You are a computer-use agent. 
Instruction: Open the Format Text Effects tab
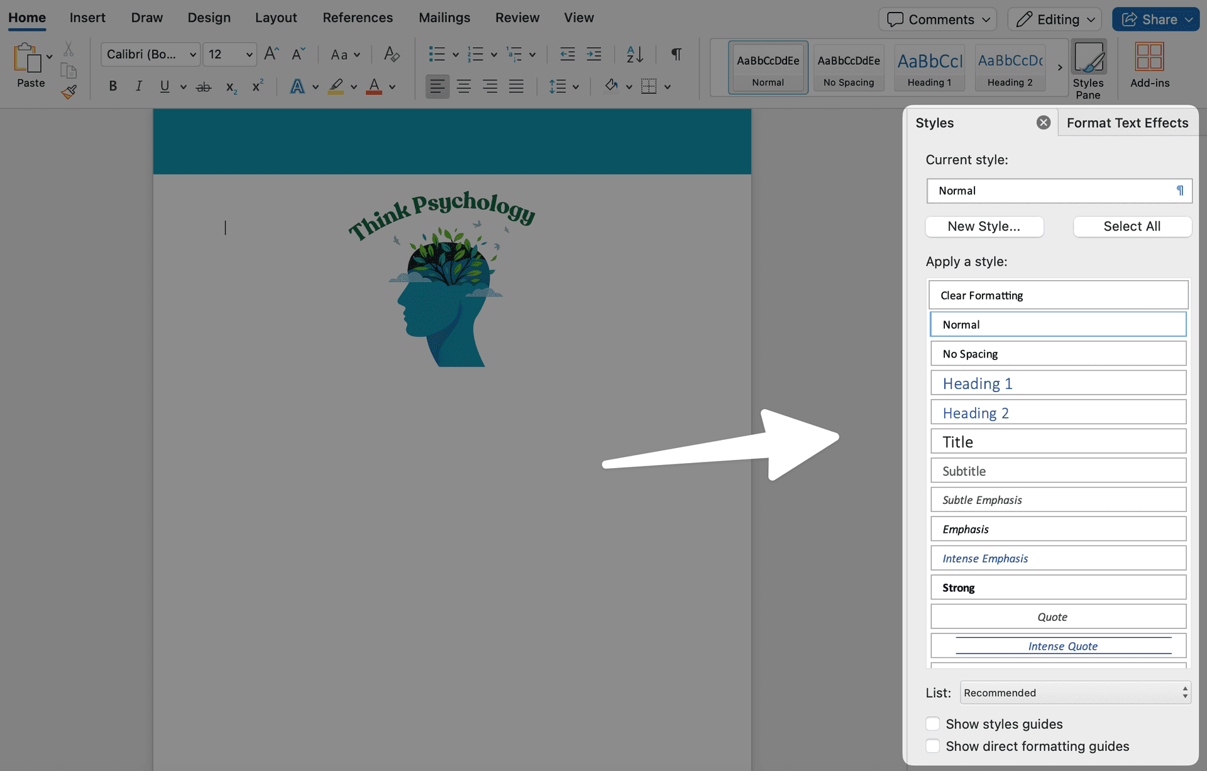click(x=1127, y=123)
